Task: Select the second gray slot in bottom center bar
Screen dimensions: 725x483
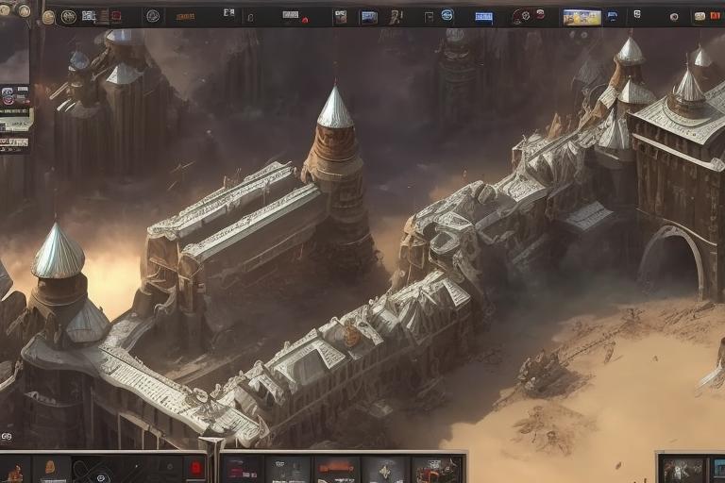Action: pyautogui.click(x=288, y=470)
